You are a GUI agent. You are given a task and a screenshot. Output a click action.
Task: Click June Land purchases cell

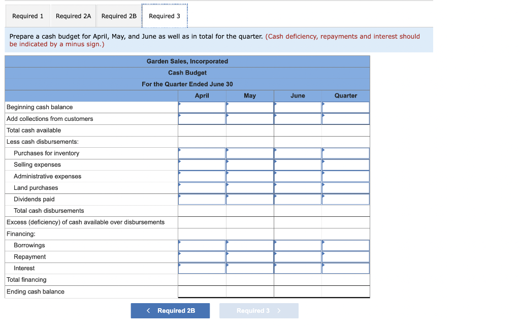click(x=298, y=188)
